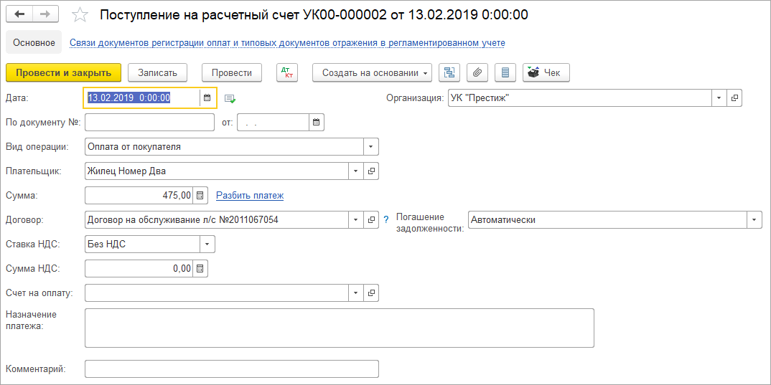
Task: Click the reports list icon before Чек
Action: tap(505, 72)
